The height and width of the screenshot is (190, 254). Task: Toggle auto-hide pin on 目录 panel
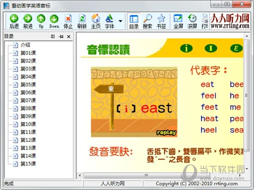pos(61,37)
